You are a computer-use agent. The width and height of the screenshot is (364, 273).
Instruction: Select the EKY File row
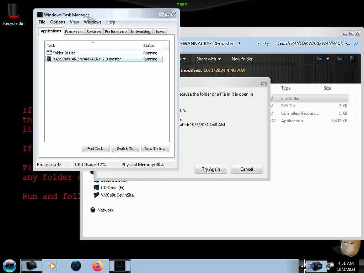pos(309,106)
